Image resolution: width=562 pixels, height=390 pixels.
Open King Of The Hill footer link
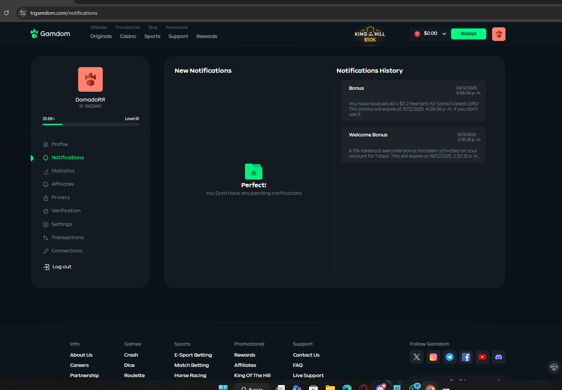(x=253, y=376)
